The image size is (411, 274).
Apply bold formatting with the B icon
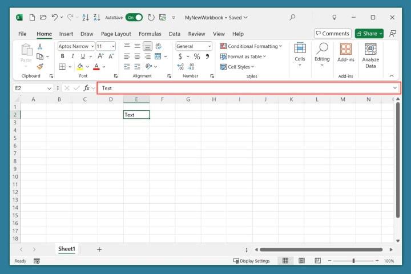63,57
